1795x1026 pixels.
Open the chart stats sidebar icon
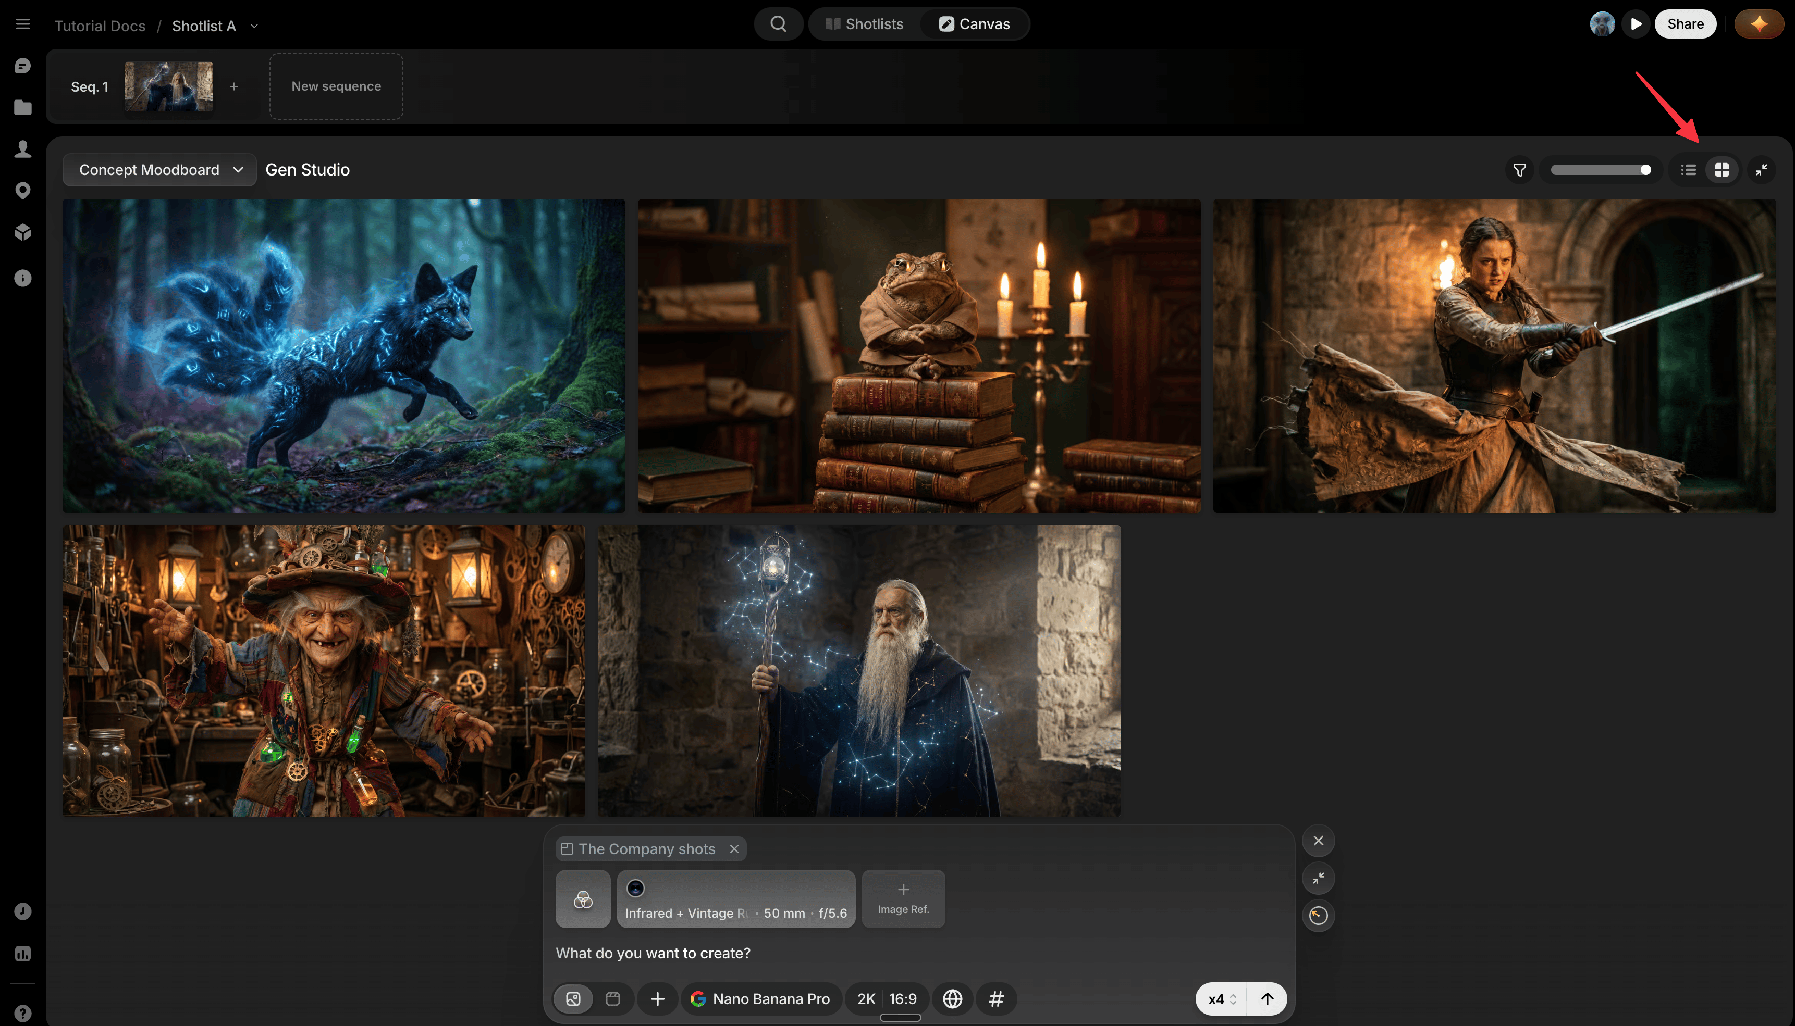[22, 954]
